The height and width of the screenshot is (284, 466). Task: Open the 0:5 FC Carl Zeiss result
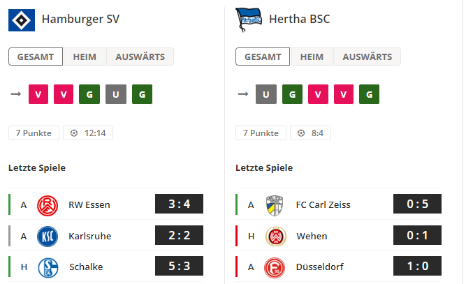tap(417, 204)
